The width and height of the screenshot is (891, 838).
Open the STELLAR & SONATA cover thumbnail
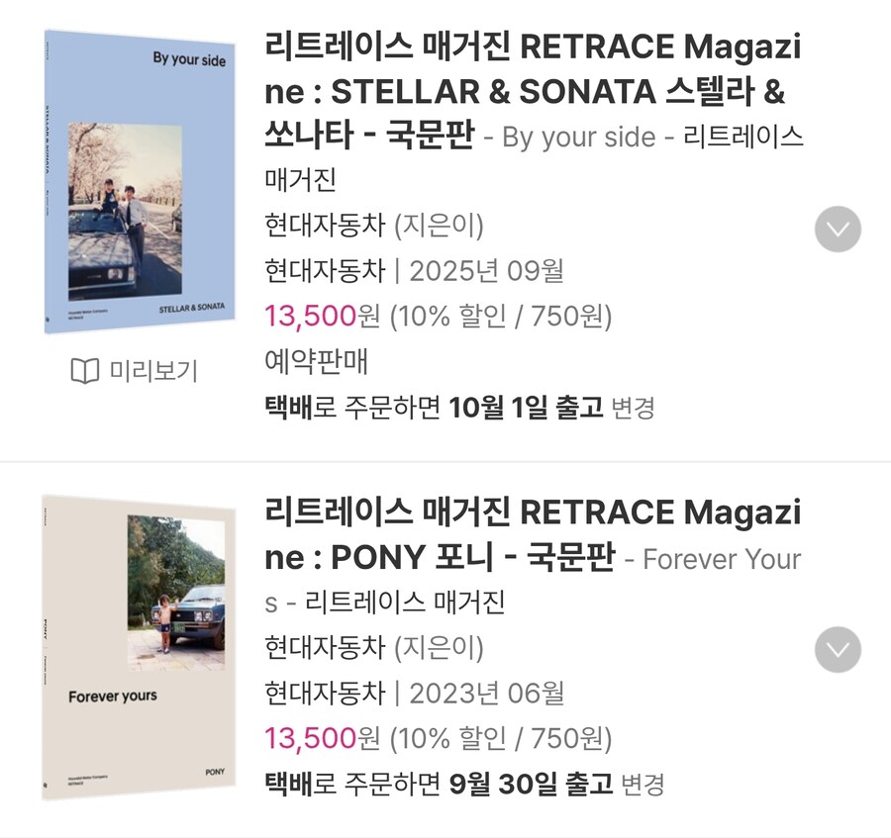[140, 181]
